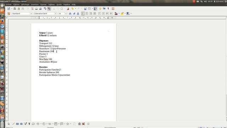Insert a table using the Table icon
Image resolution: width=227 pixels, height=128 pixels.
(x=89, y=9)
